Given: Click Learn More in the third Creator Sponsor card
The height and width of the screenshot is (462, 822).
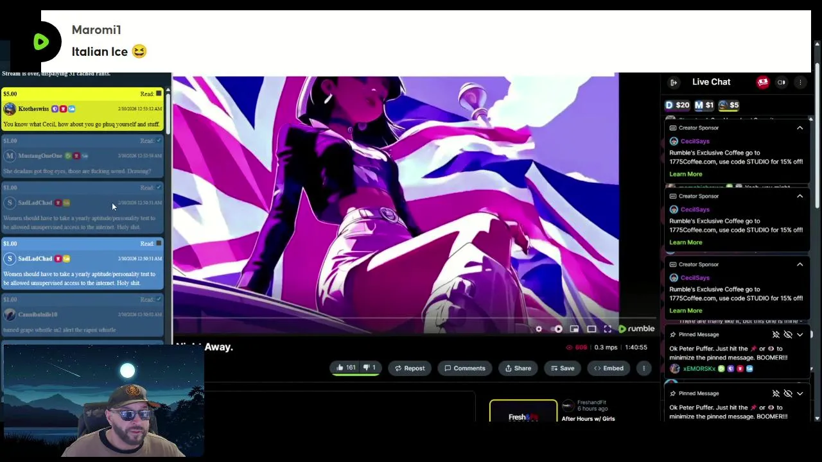Looking at the screenshot, I should [x=686, y=311].
